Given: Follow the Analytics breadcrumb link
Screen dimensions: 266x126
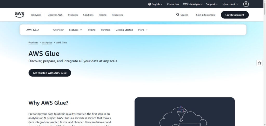Looking at the screenshot, I should coord(47,43).
